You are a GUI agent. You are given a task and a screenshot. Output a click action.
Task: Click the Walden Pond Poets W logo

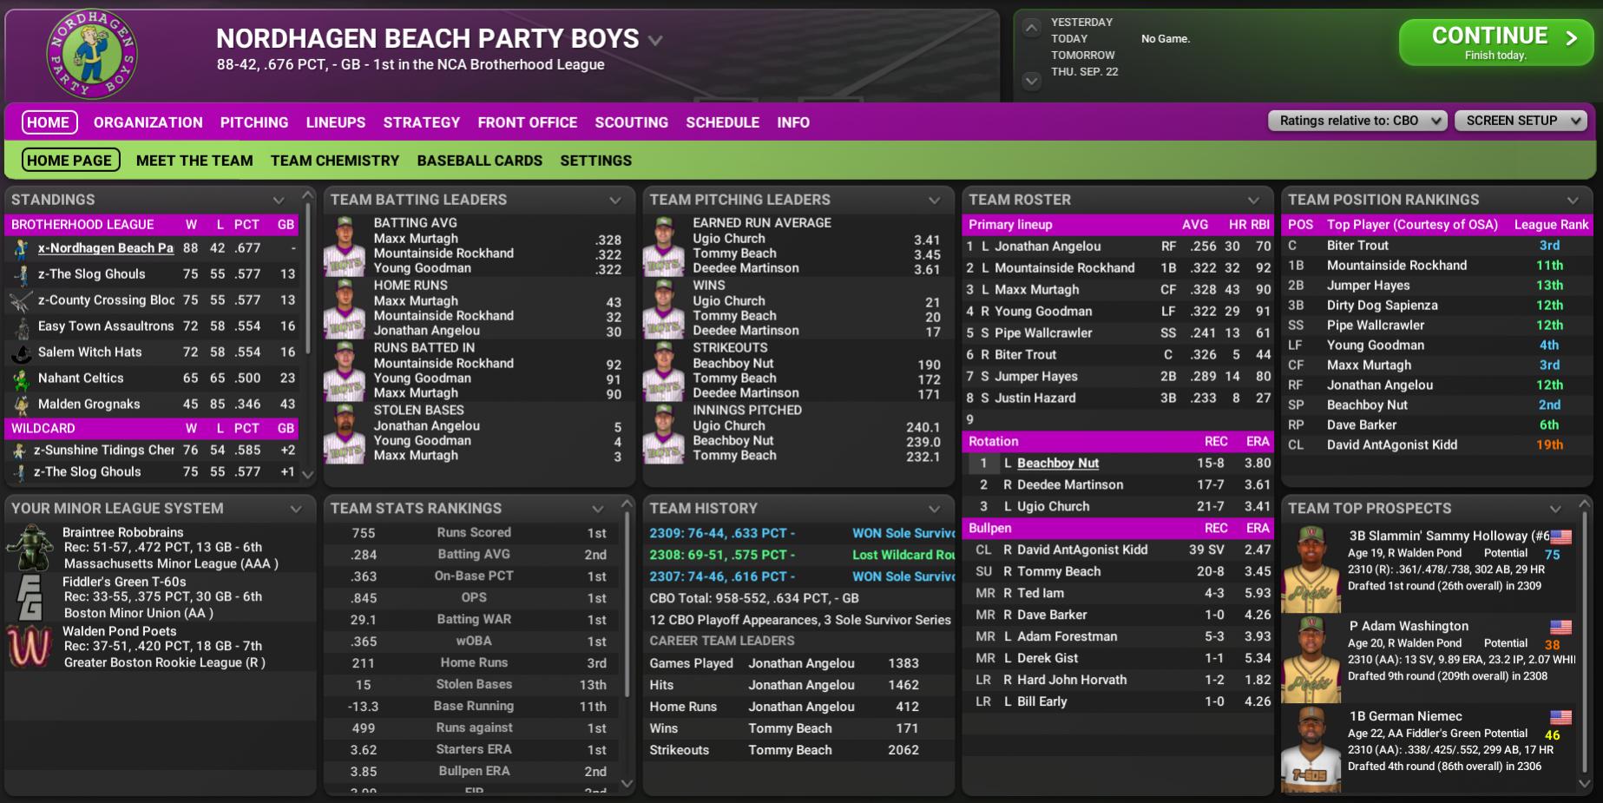tap(30, 647)
